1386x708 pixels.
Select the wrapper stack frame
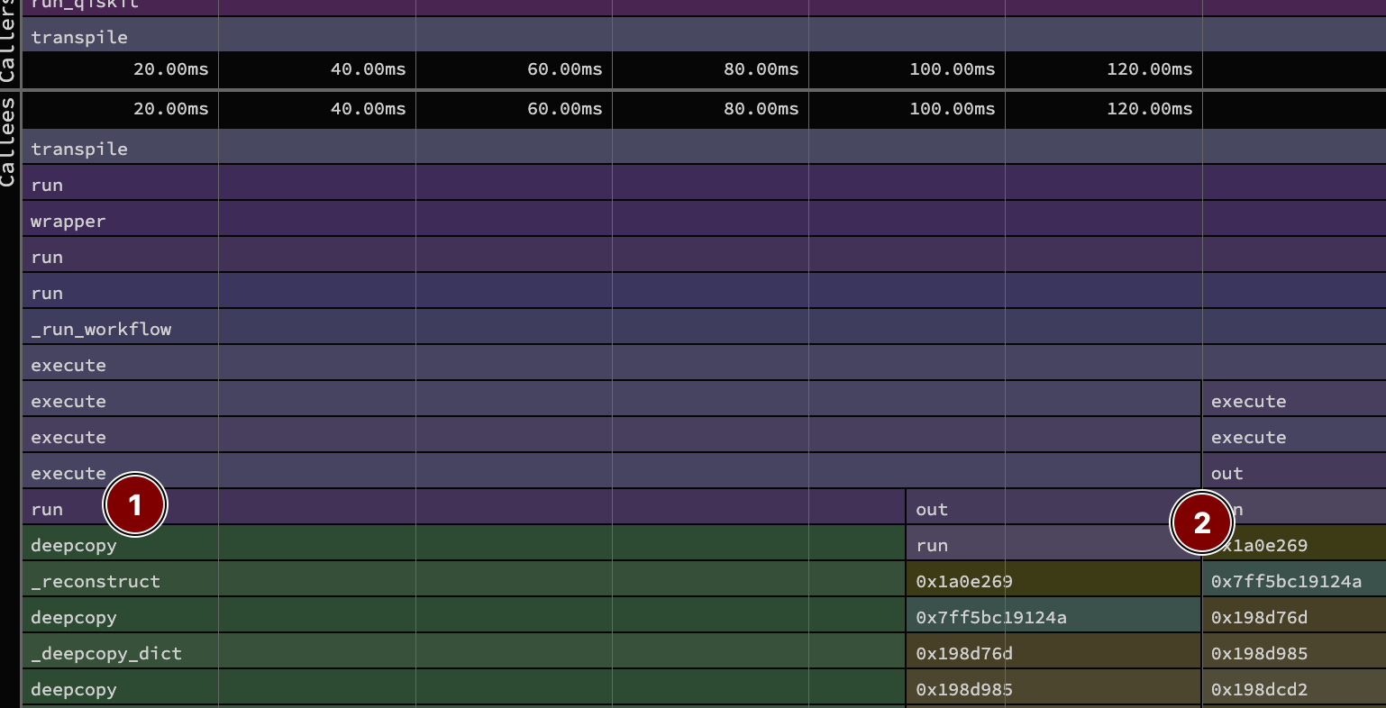[68, 221]
